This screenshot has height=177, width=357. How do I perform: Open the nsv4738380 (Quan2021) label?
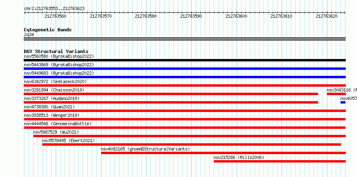pyautogui.click(x=49, y=107)
